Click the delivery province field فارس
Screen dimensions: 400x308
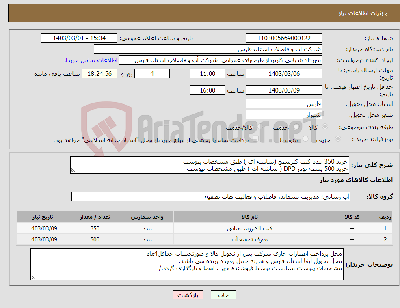(284, 104)
